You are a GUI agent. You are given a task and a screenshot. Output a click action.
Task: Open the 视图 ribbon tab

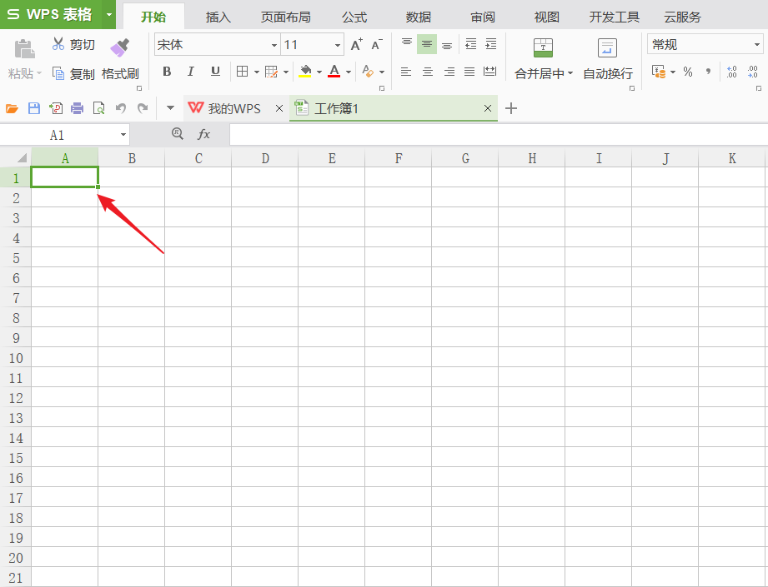point(547,17)
